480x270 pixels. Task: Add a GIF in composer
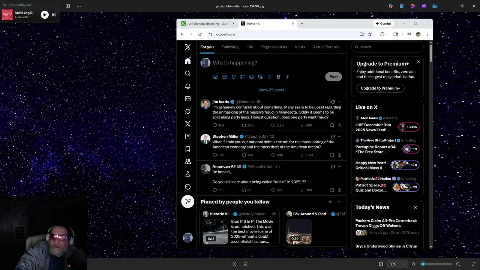coord(225,77)
